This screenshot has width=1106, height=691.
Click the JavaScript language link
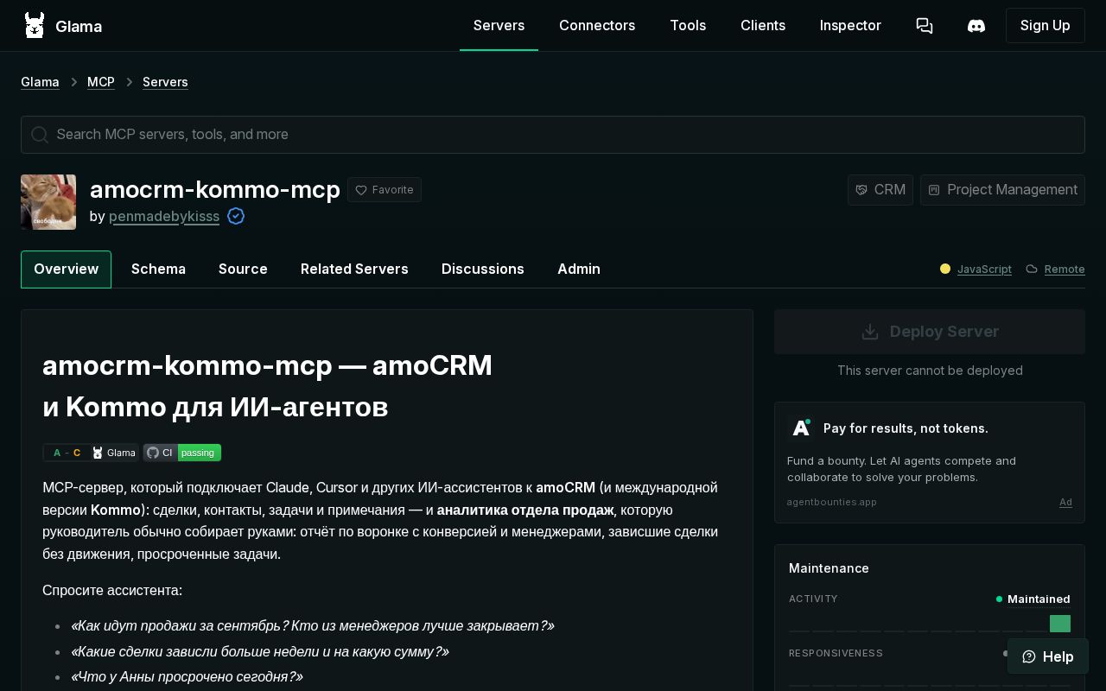coord(984,269)
